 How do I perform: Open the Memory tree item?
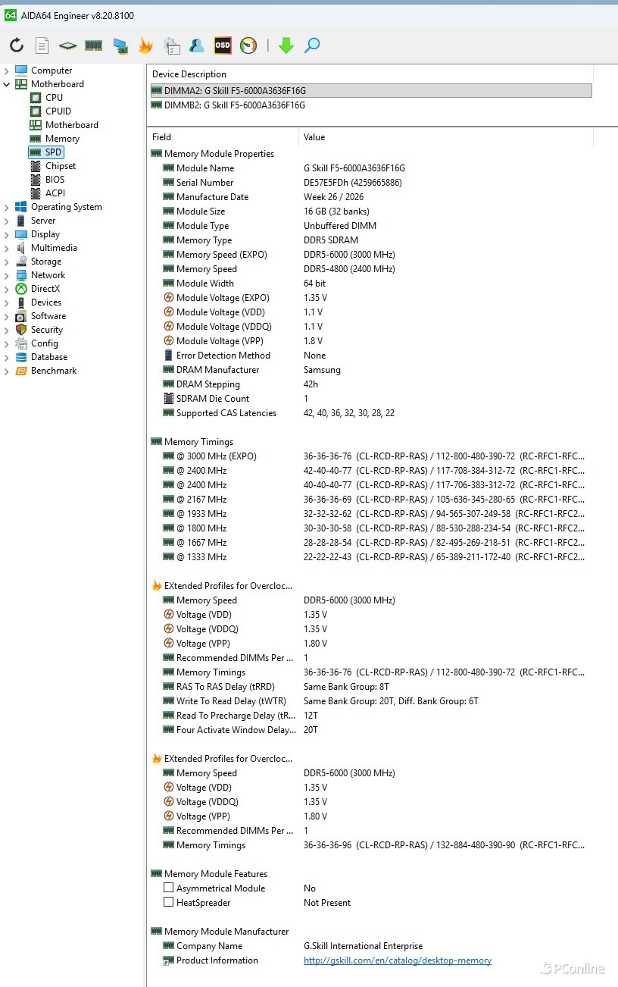coord(62,138)
